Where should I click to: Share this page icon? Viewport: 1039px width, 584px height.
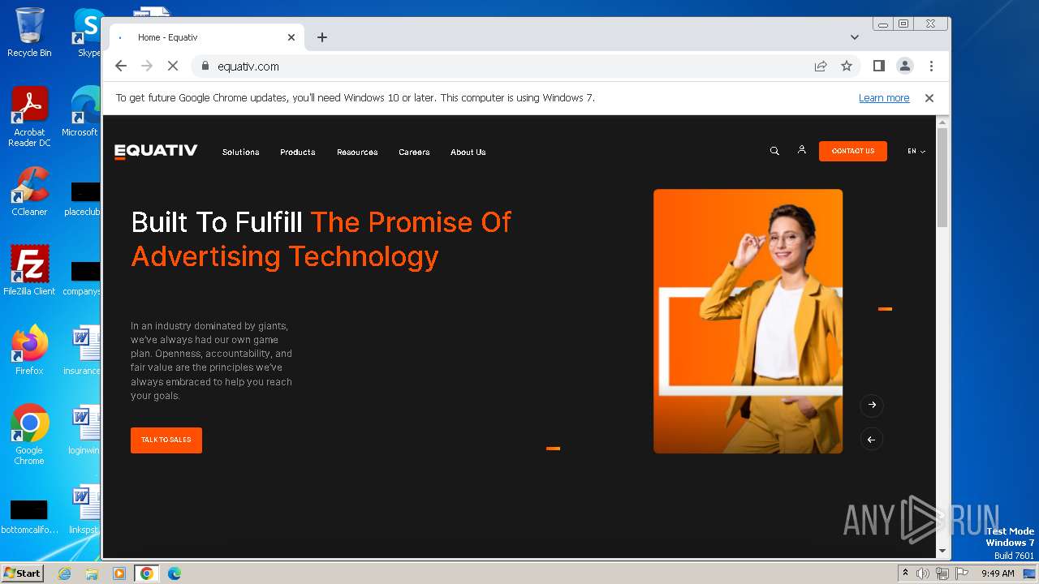(821, 66)
